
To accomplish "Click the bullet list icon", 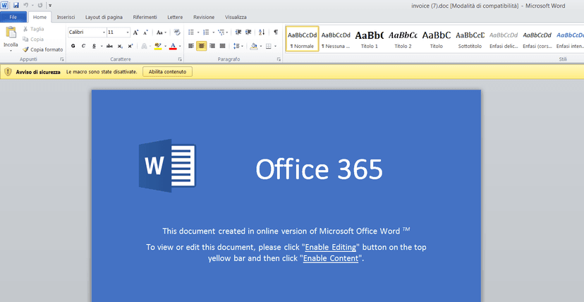I will point(191,32).
